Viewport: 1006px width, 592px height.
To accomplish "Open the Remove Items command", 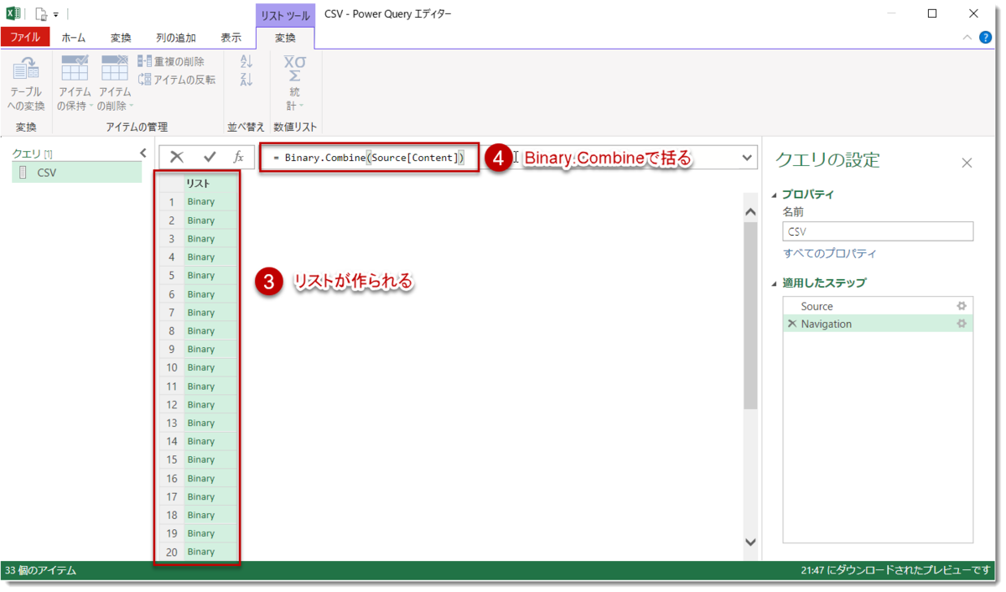I will 115,84.
